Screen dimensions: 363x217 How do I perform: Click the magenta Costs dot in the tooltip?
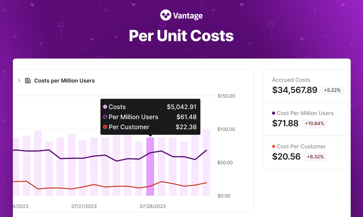(105, 107)
